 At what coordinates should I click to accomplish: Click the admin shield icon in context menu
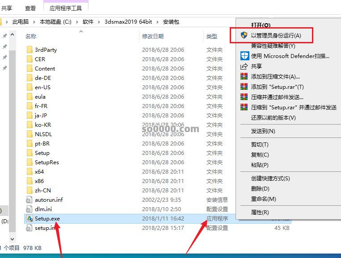pos(244,35)
